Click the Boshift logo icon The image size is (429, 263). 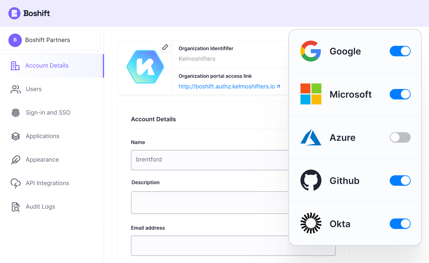[14, 13]
